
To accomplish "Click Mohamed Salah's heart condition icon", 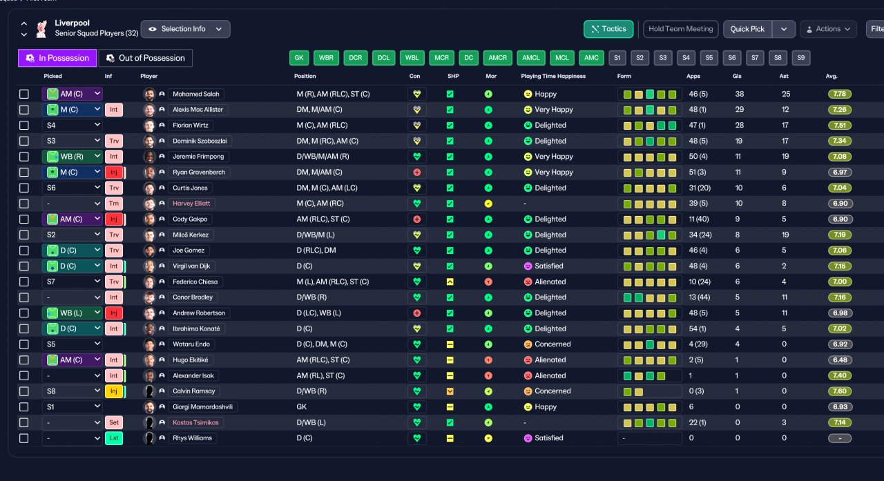I will (x=416, y=94).
